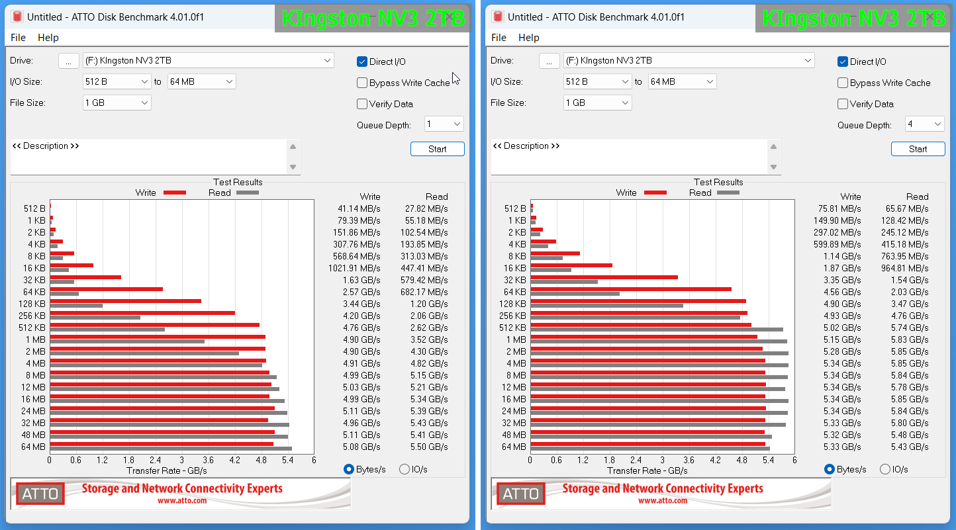Open the 64 MB I/O size dropdown, right window
Screen dimensions: 956x530
(x=683, y=81)
